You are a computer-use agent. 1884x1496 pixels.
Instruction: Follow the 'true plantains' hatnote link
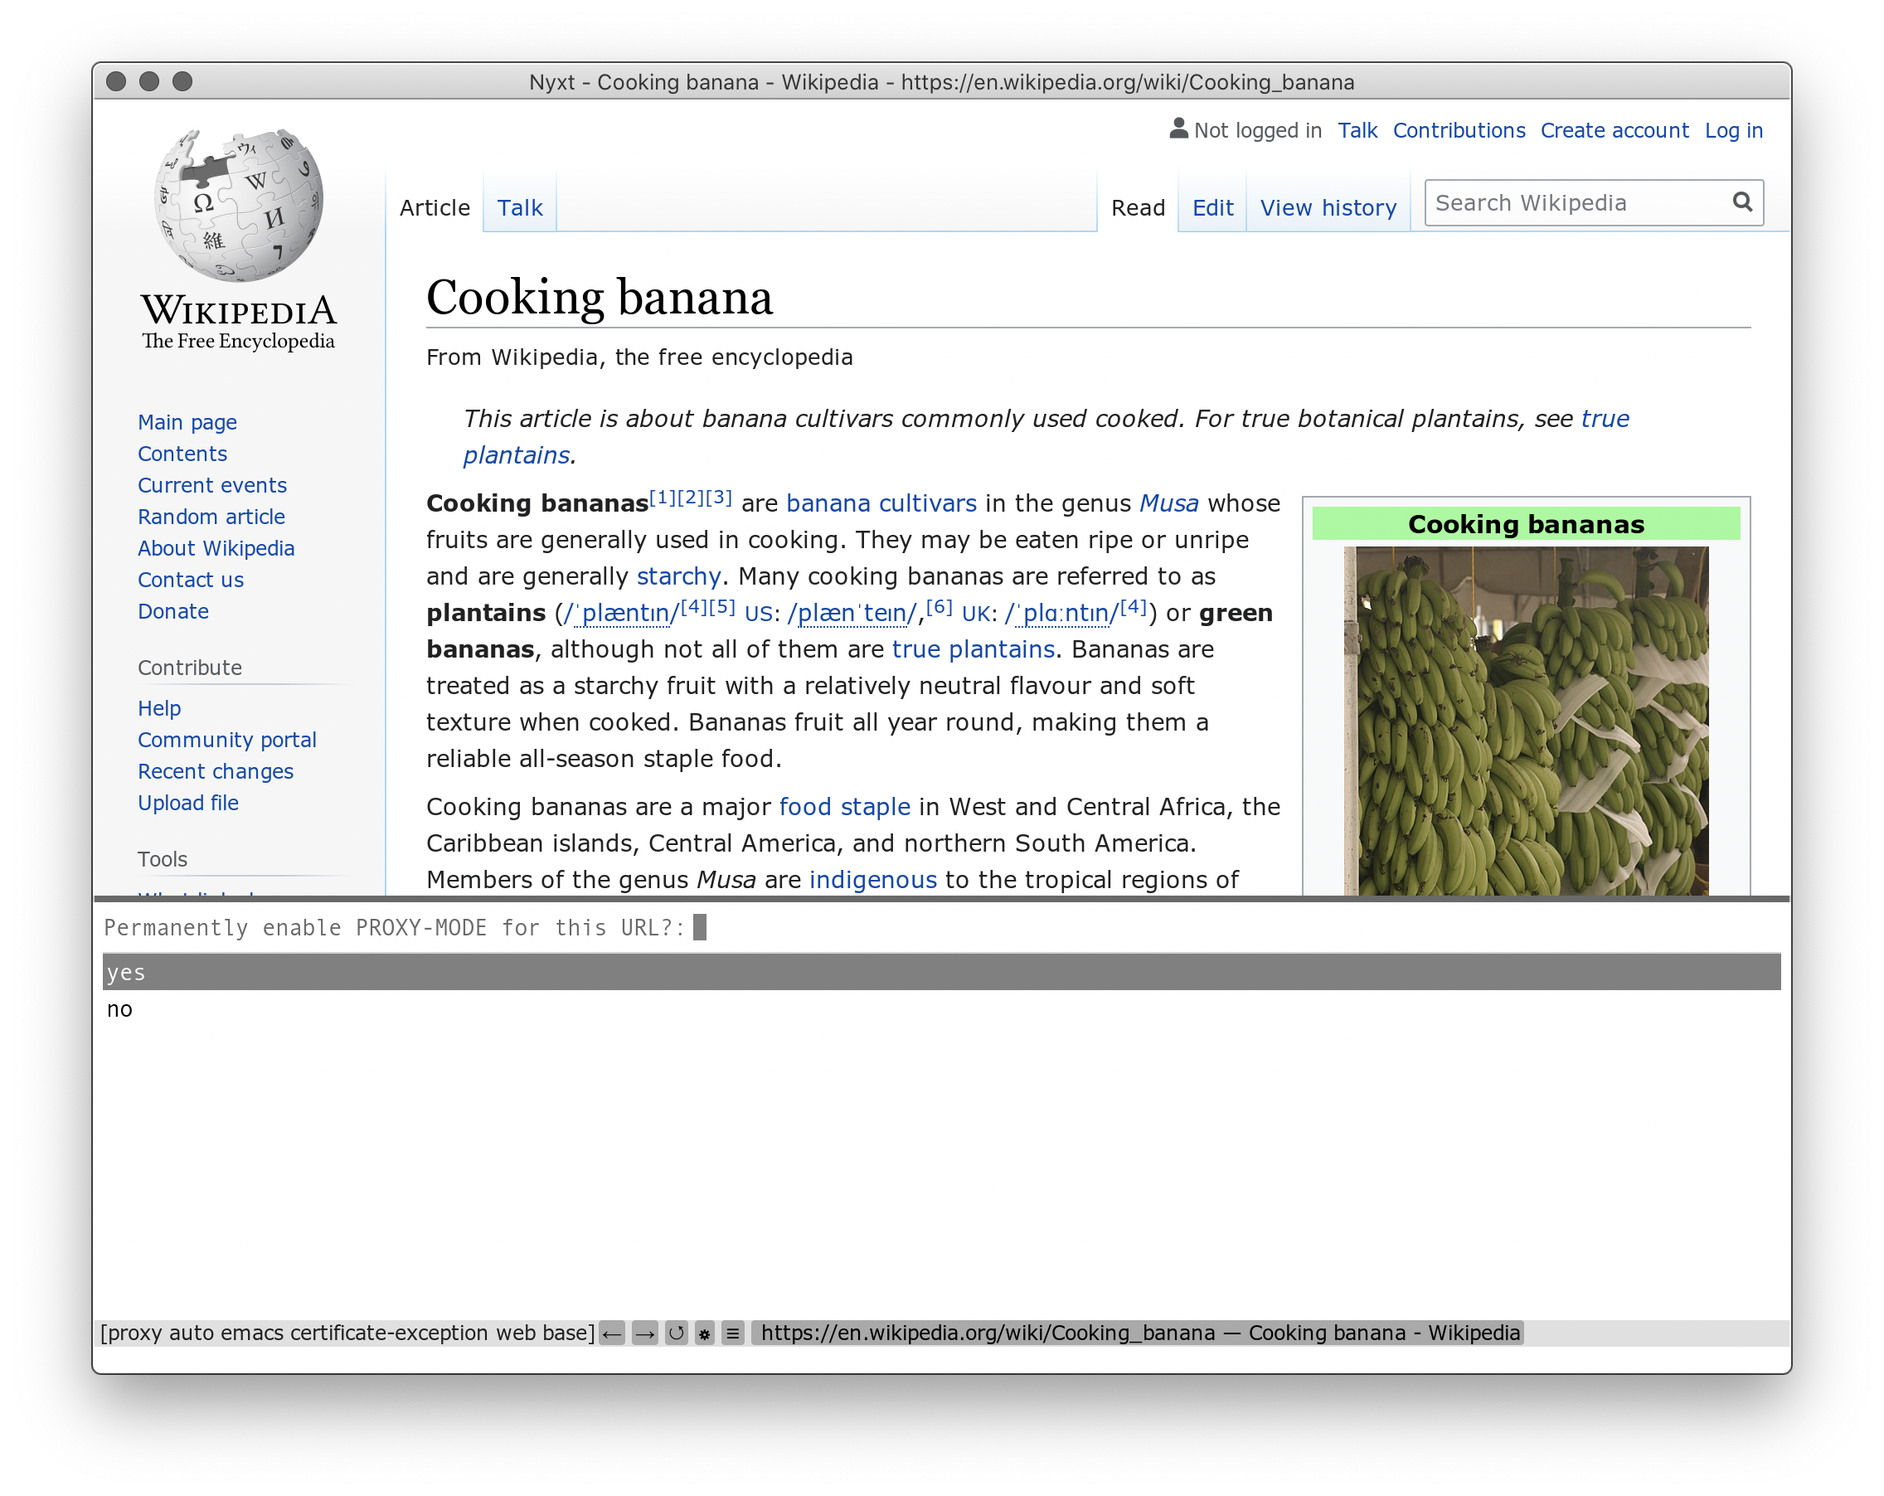pos(1605,419)
